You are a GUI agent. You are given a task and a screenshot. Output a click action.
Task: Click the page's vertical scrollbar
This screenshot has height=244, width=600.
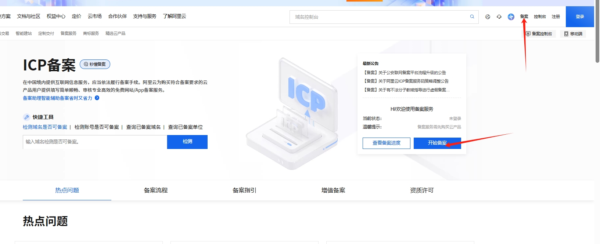[x=597, y=33]
